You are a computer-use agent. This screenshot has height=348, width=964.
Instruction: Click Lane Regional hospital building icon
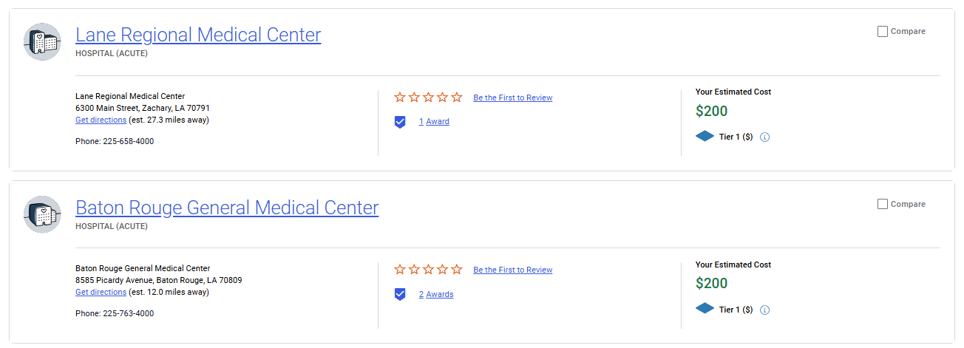pyautogui.click(x=42, y=41)
